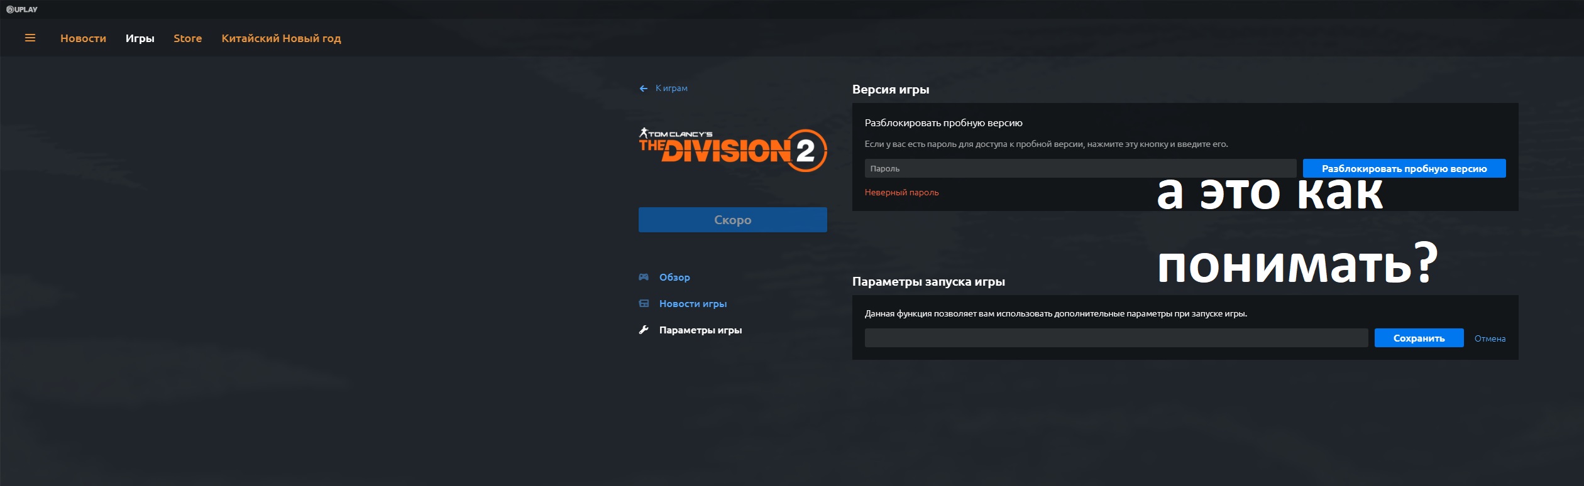The height and width of the screenshot is (486, 1584).
Task: Go back via К играм link
Action: 671,89
